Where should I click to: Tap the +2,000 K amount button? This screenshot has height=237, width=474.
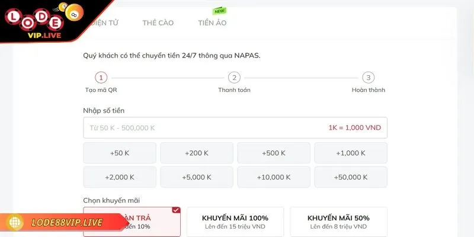[x=120, y=177]
